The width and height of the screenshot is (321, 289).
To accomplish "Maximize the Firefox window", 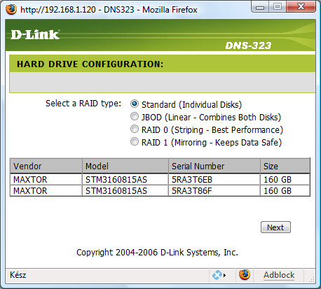I will coord(278,7).
